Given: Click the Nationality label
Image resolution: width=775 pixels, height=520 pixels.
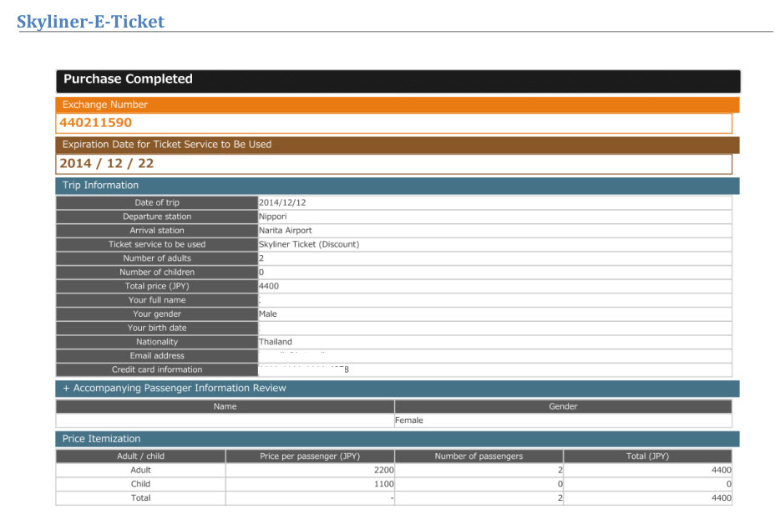Looking at the screenshot, I should (x=157, y=341).
